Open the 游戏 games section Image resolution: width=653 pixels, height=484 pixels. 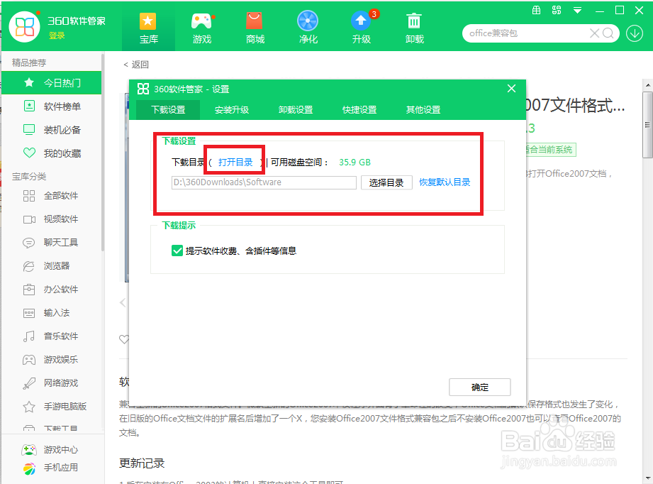[x=202, y=28]
